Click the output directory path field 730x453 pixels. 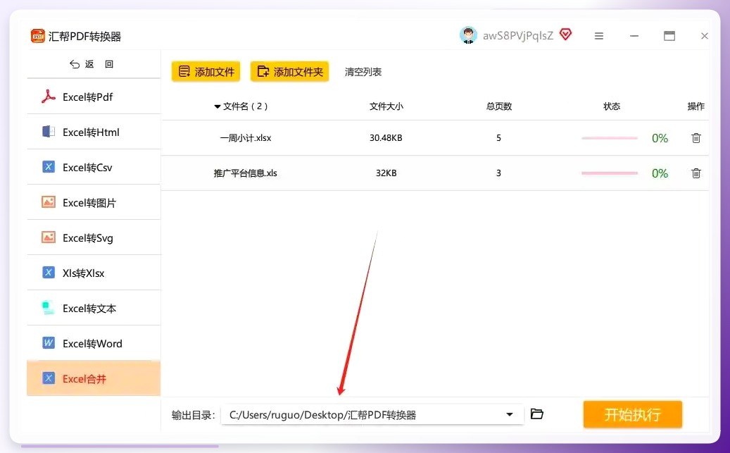click(x=372, y=414)
